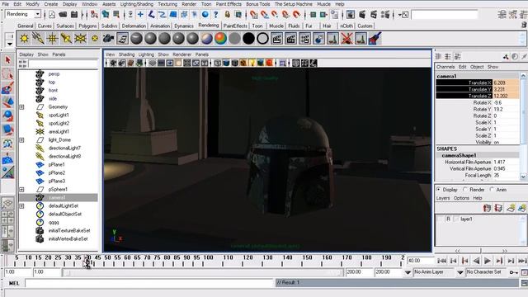Toggle layer1 R display type box
The width and height of the screenshot is (528, 297).
(x=448, y=219)
